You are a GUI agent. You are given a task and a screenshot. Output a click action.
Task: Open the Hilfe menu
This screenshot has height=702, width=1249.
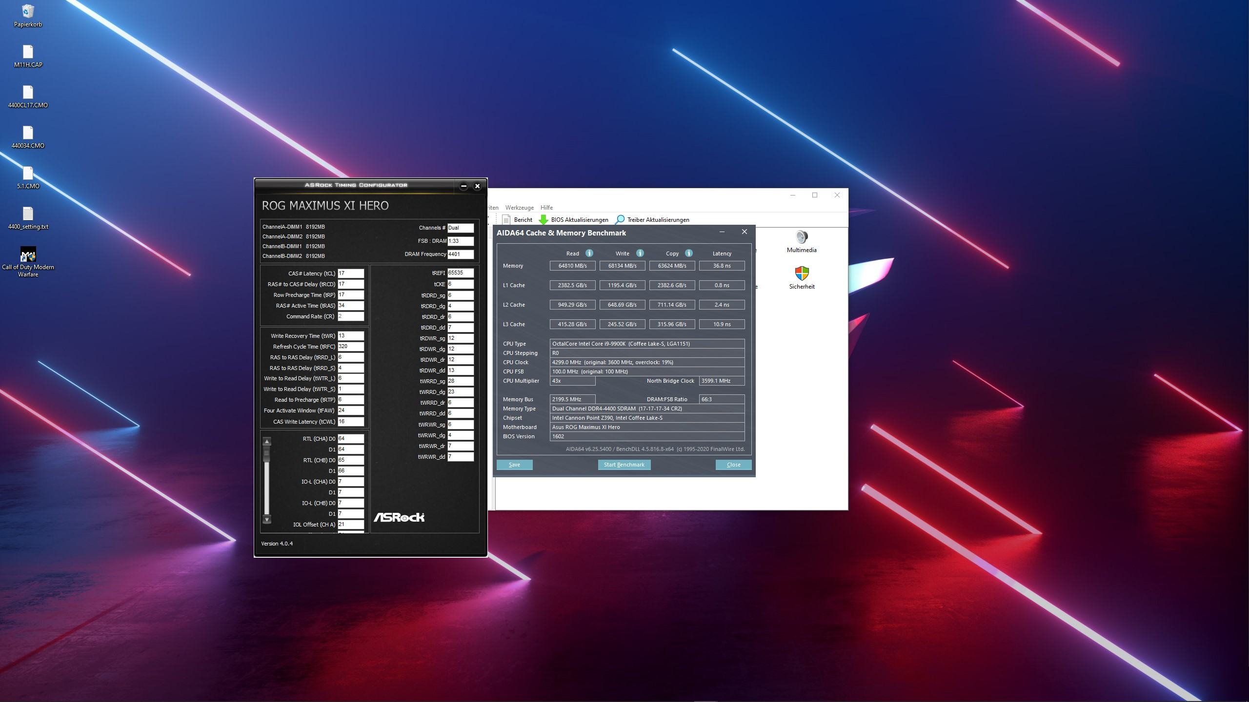coord(546,208)
